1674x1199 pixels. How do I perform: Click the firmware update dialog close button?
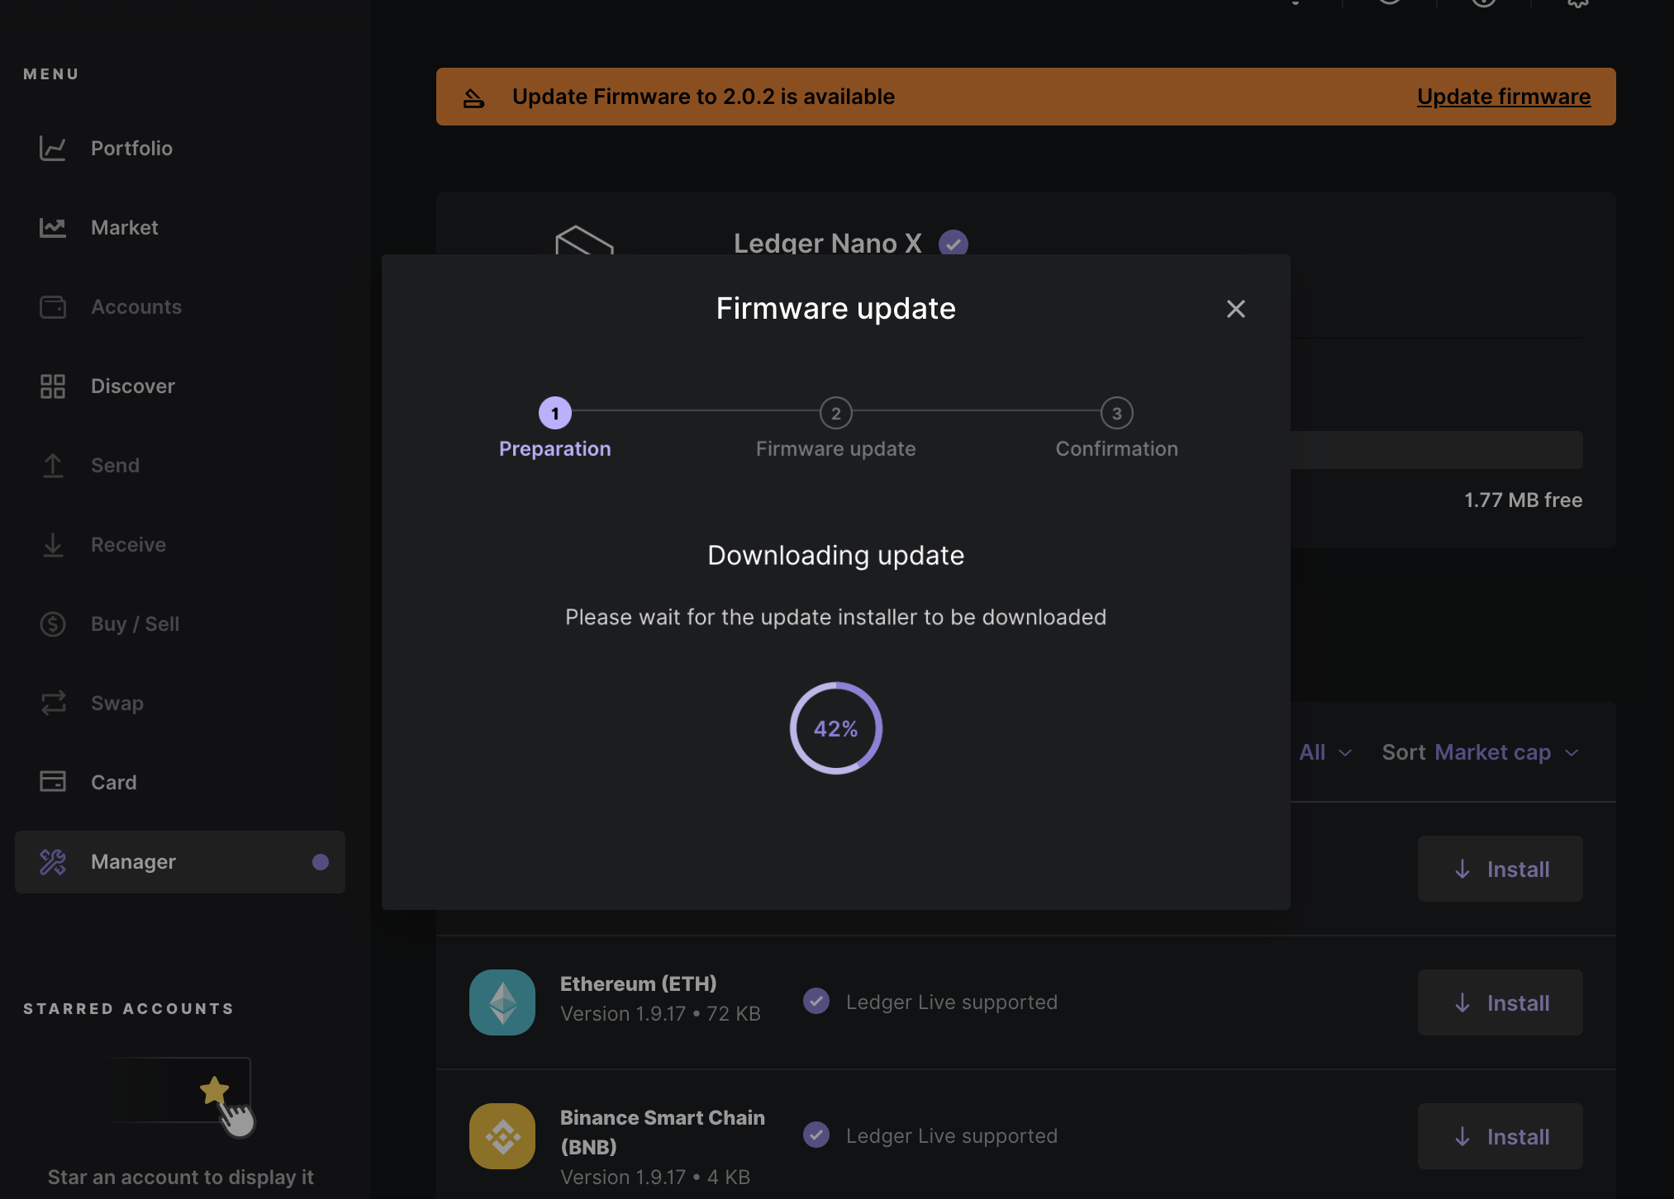tap(1236, 309)
